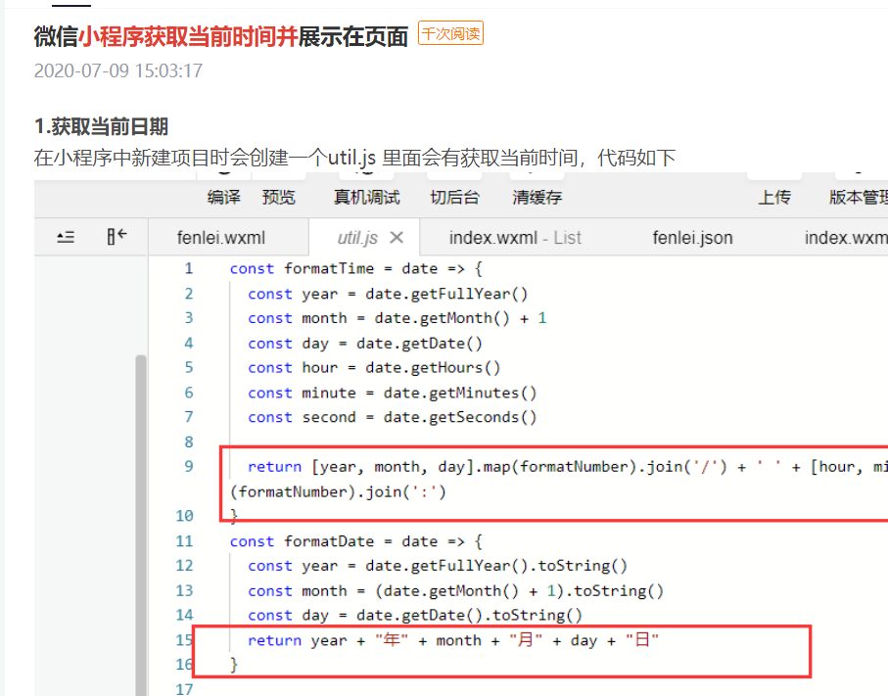Viewport: 888px width, 696px height.
Task: Switch to the rightmost index.wxml tab
Action: pyautogui.click(x=846, y=237)
